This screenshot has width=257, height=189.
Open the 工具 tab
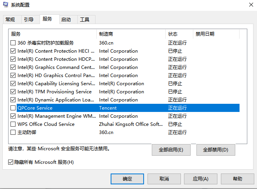pyautogui.click(x=85, y=20)
